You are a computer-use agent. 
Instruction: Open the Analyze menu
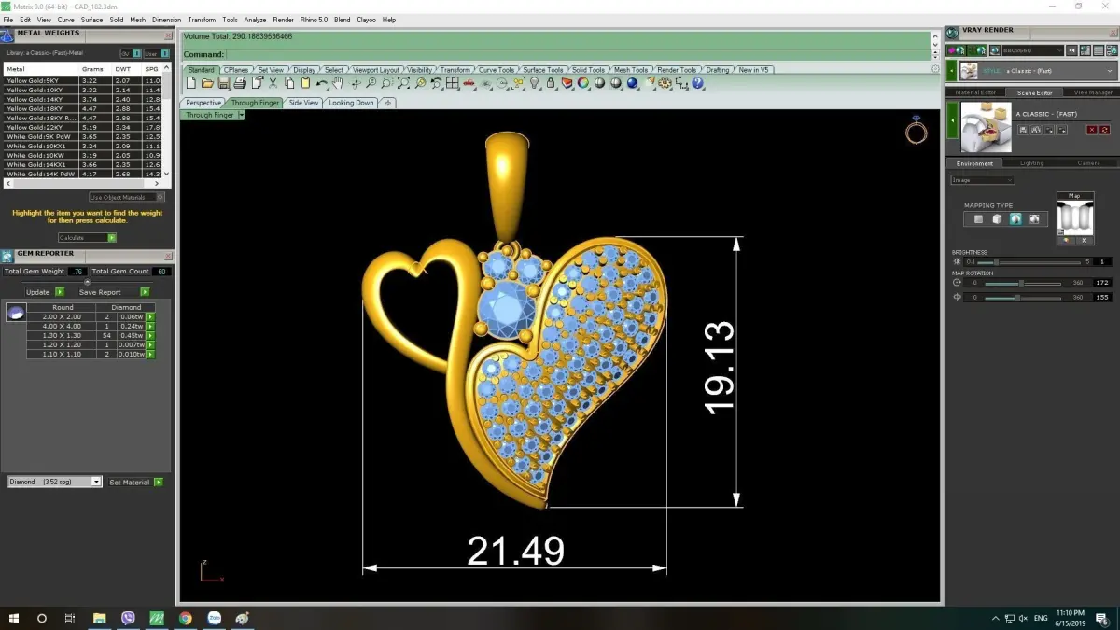coord(255,20)
